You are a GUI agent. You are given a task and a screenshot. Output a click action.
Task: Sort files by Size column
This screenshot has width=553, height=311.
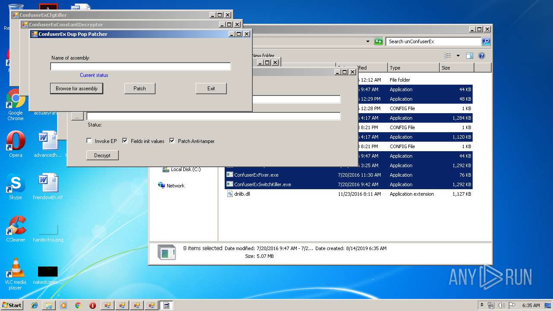tap(457, 68)
